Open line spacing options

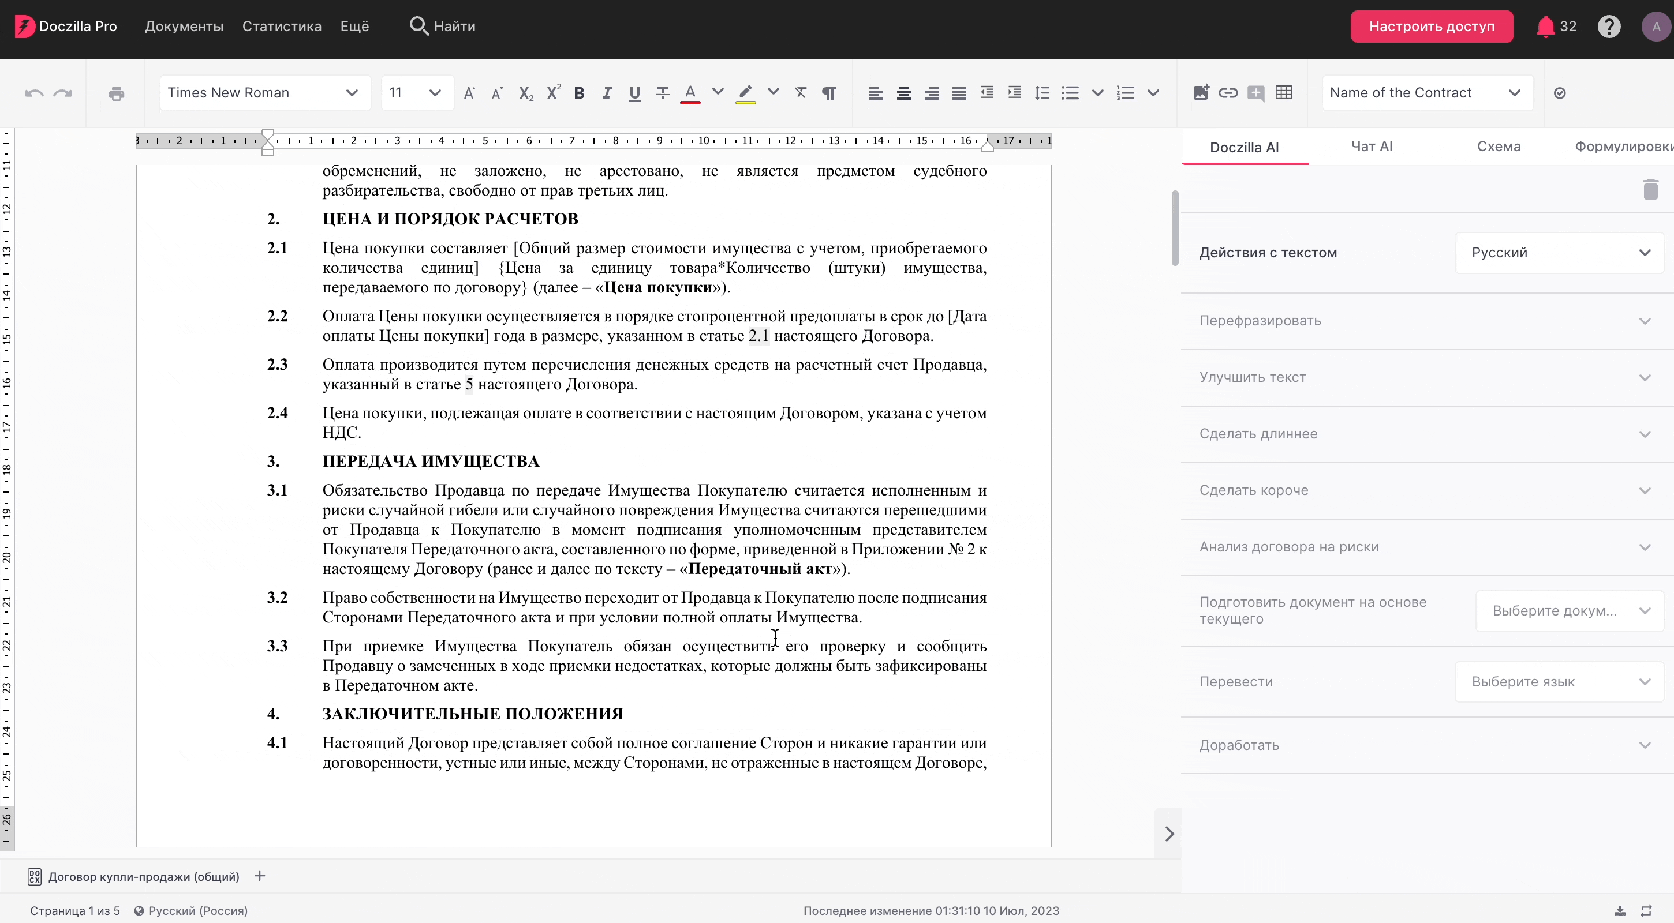[x=1042, y=93]
